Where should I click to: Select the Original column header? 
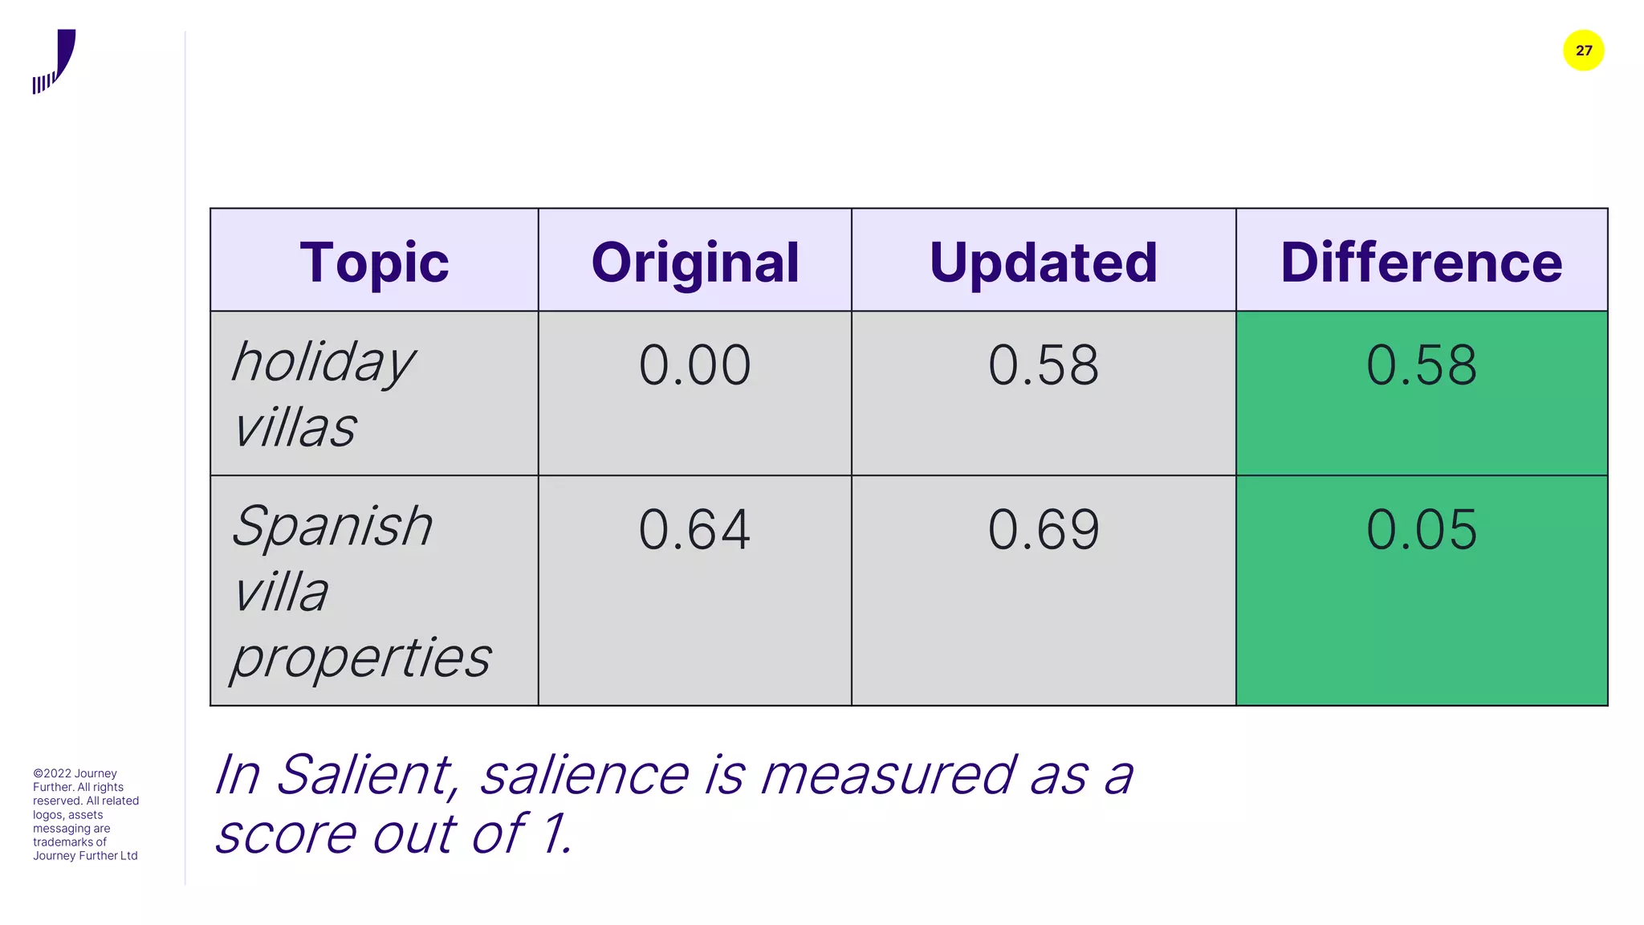(694, 262)
